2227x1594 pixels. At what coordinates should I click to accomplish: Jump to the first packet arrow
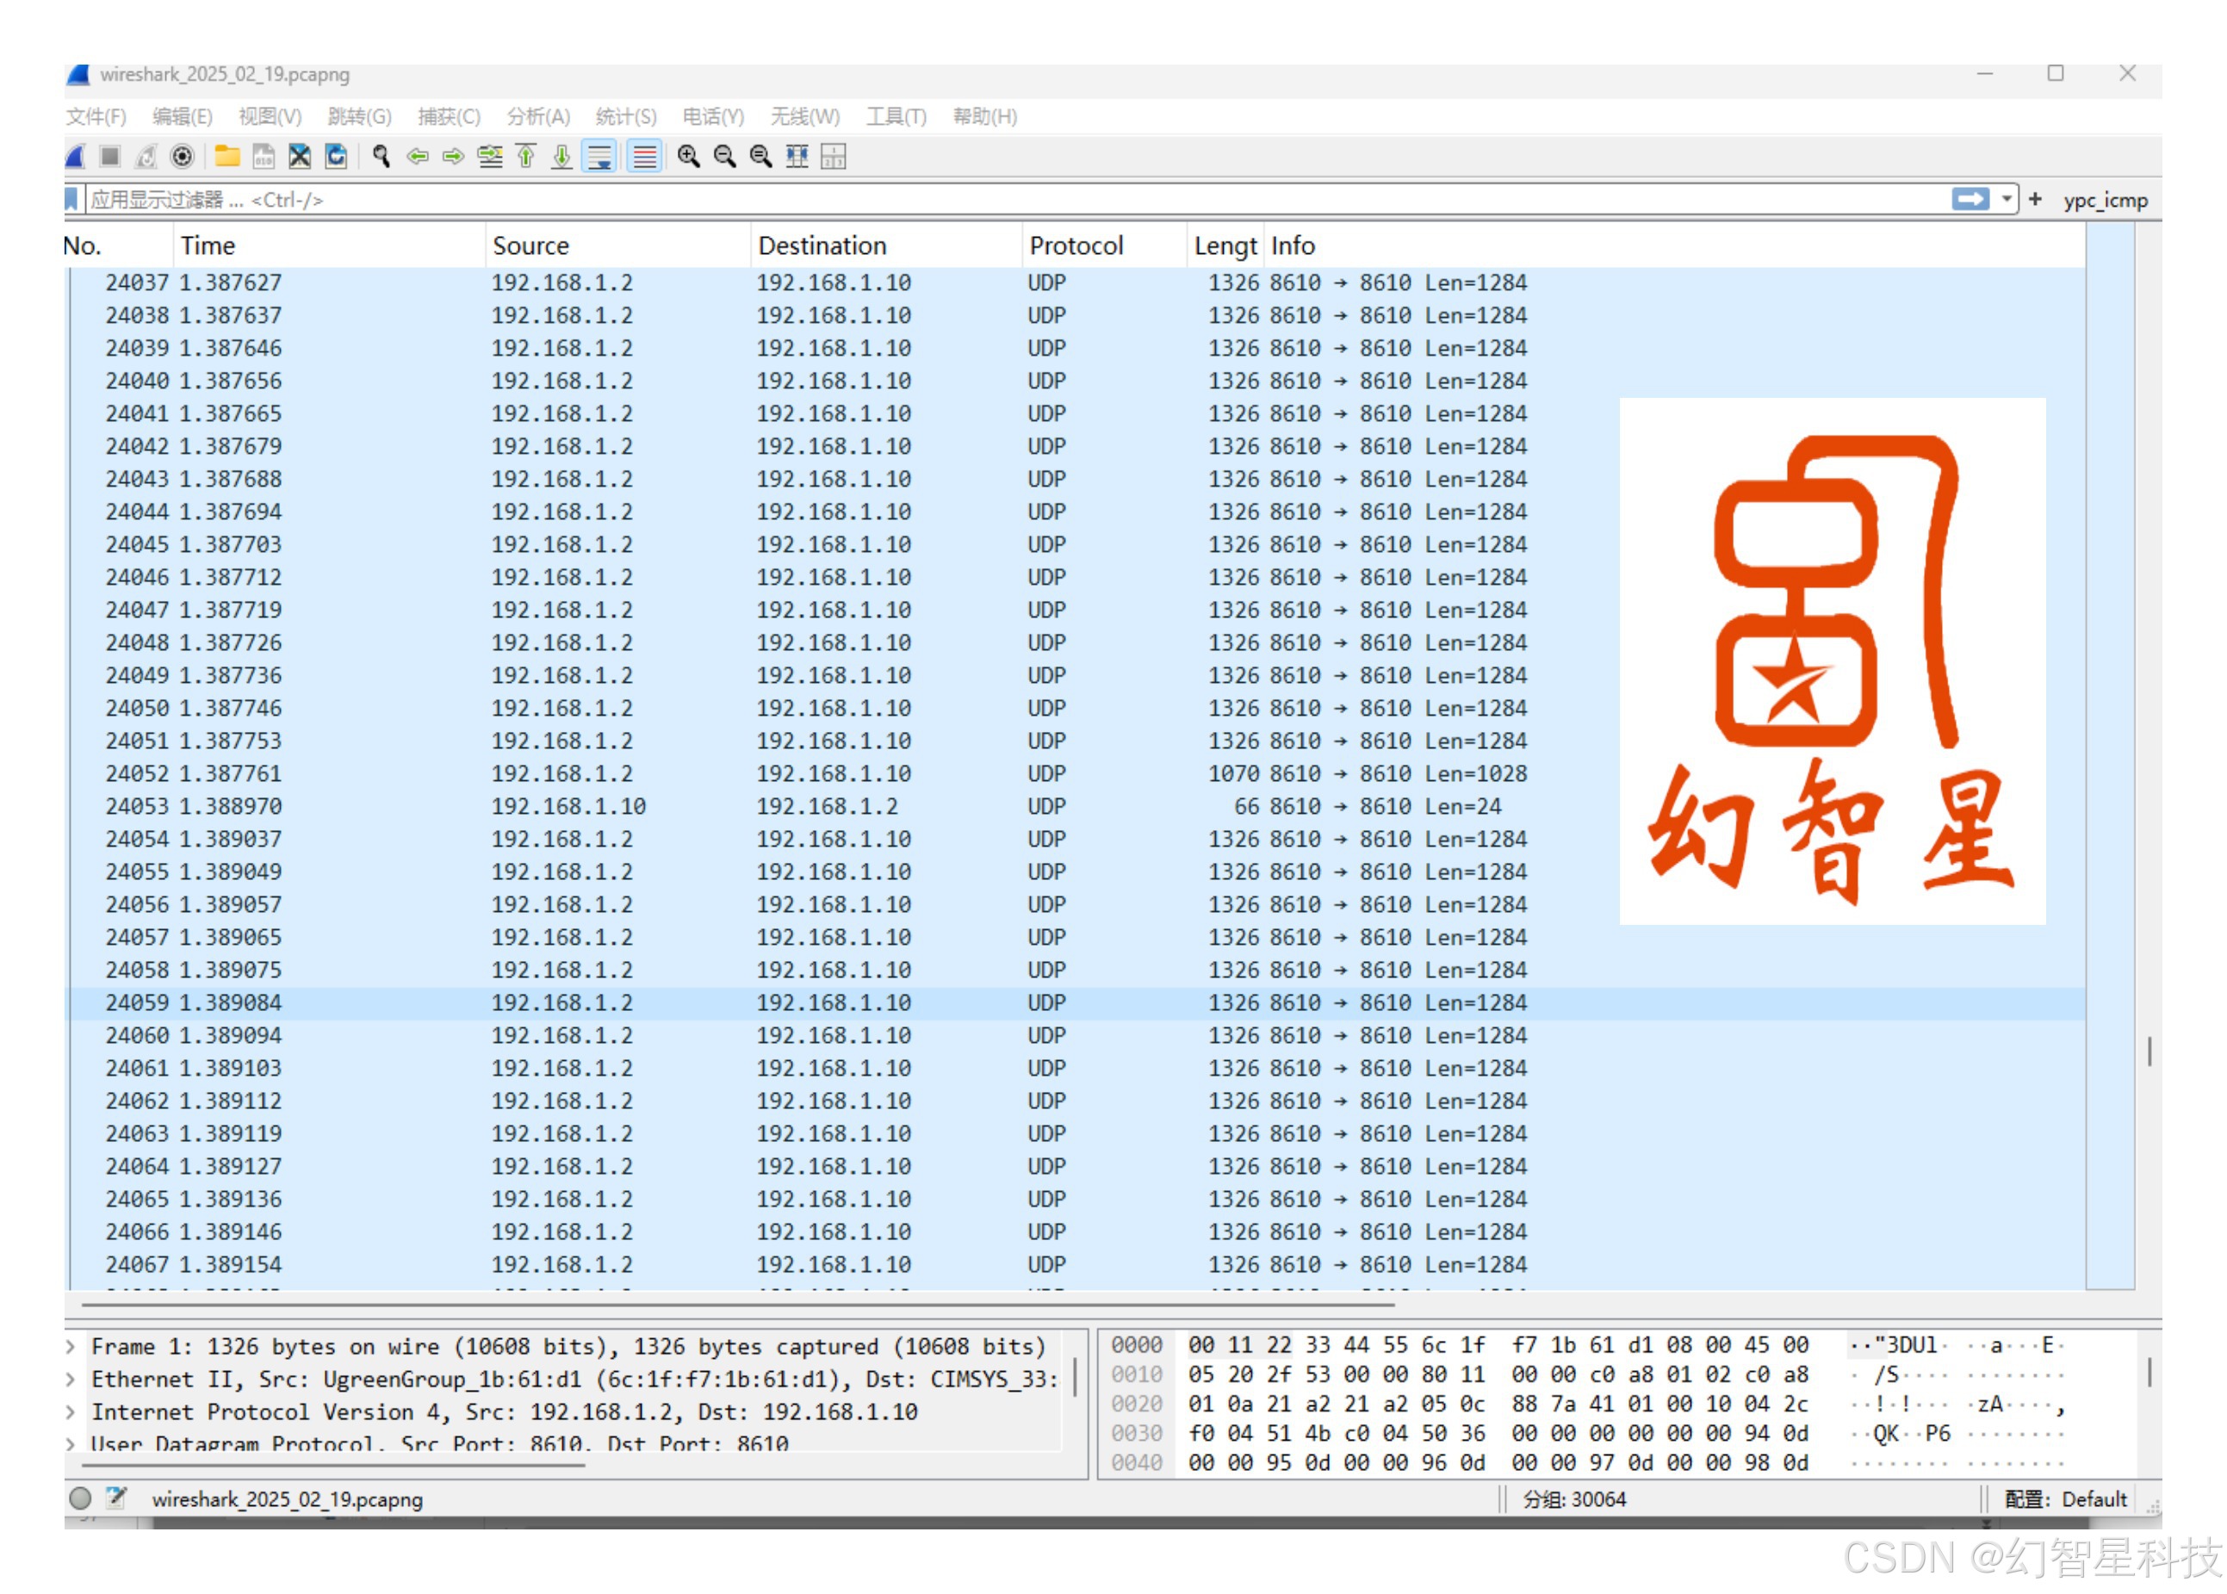pyautogui.click(x=526, y=157)
